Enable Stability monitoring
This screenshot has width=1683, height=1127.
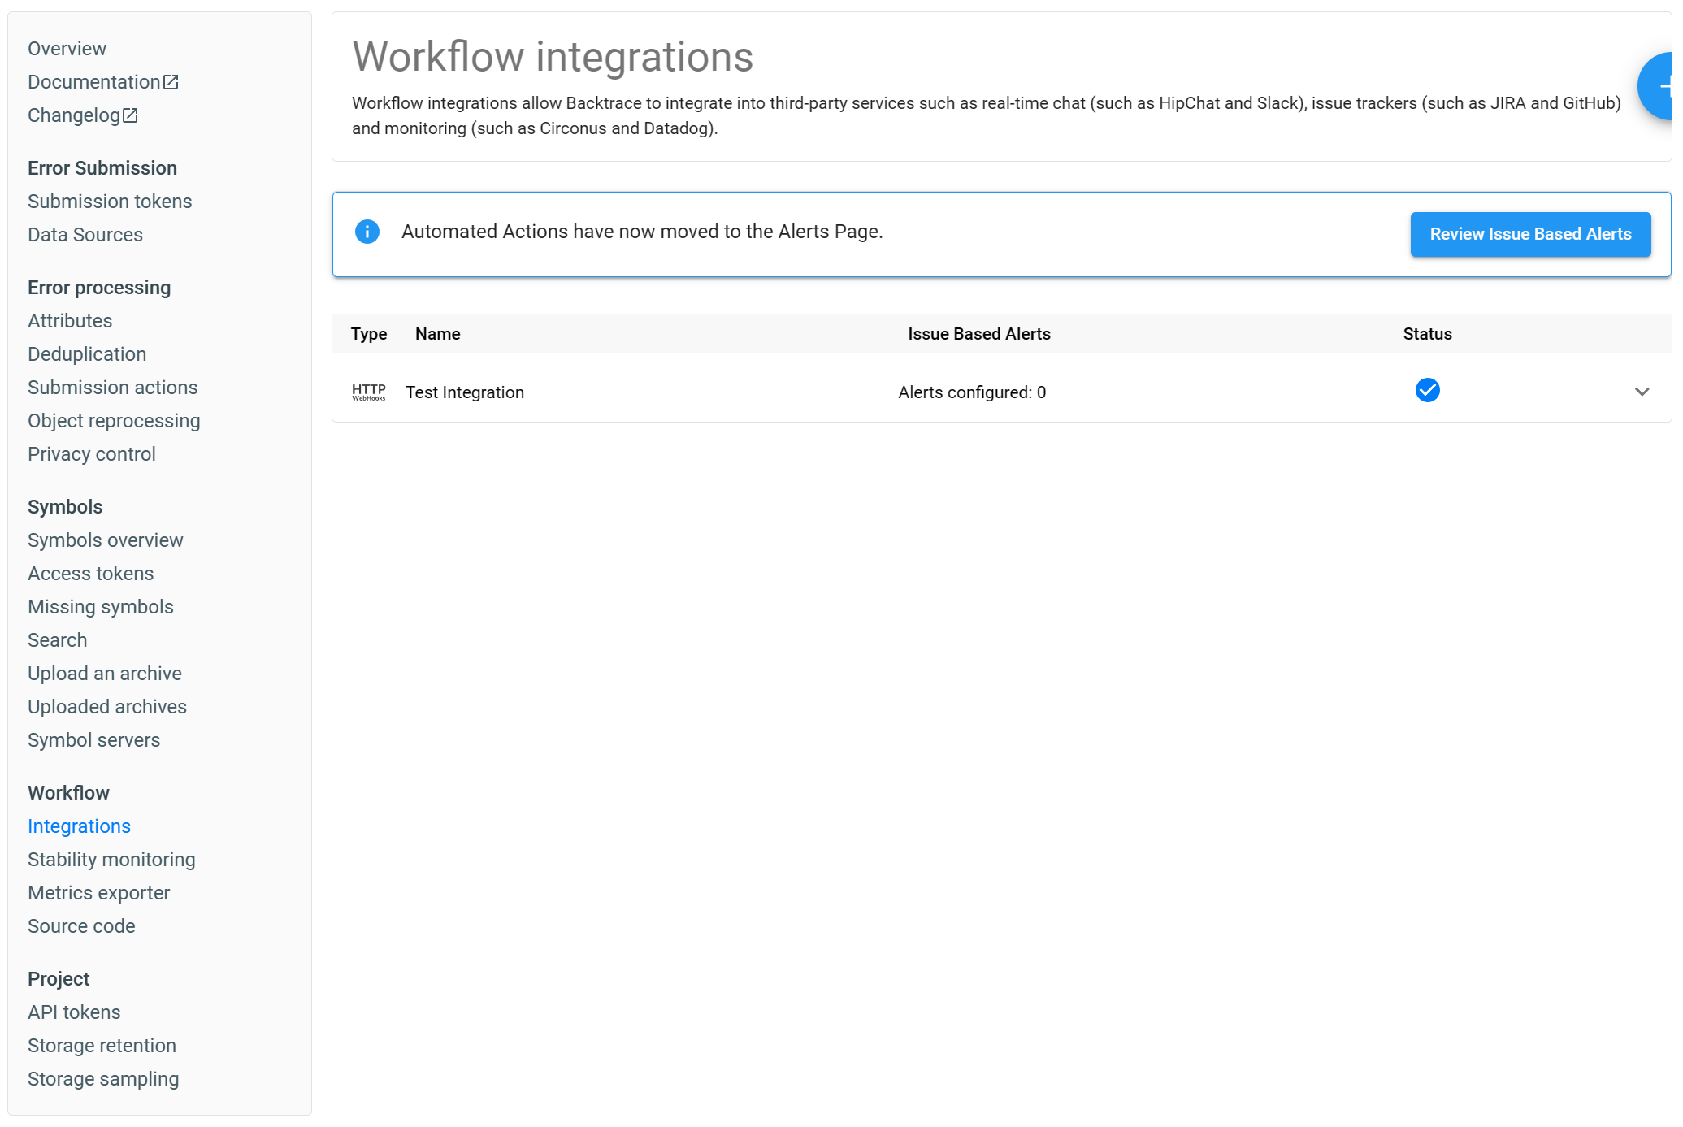pos(111,859)
